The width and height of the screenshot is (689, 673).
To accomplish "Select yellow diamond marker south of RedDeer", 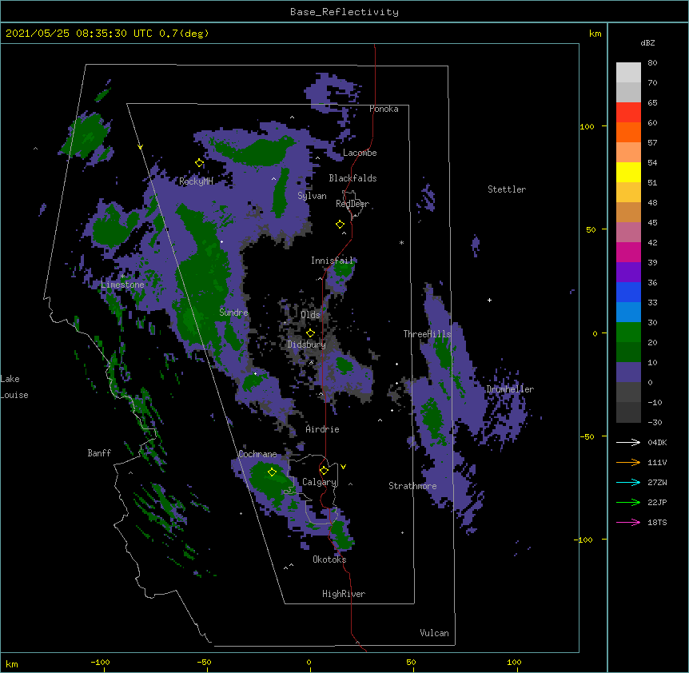I will point(340,225).
